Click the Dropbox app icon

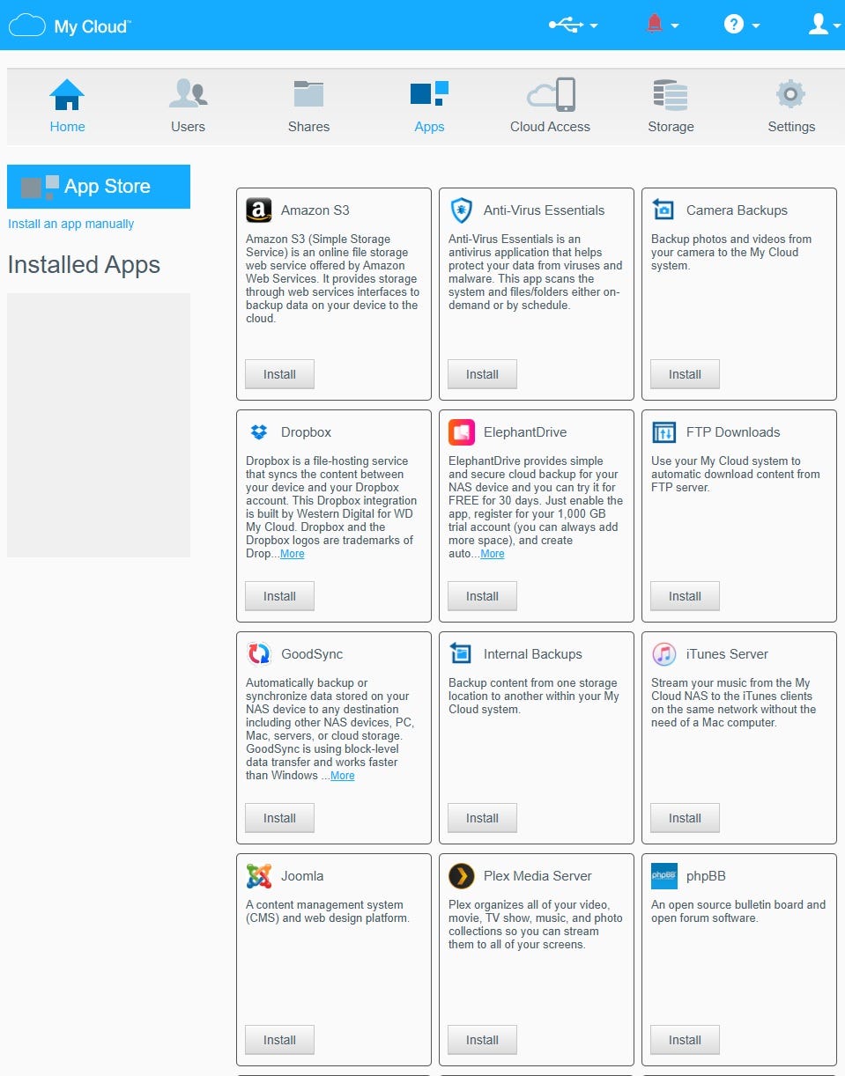pos(258,432)
